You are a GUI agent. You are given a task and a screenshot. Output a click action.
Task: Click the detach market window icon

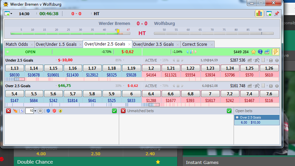pos(269,14)
